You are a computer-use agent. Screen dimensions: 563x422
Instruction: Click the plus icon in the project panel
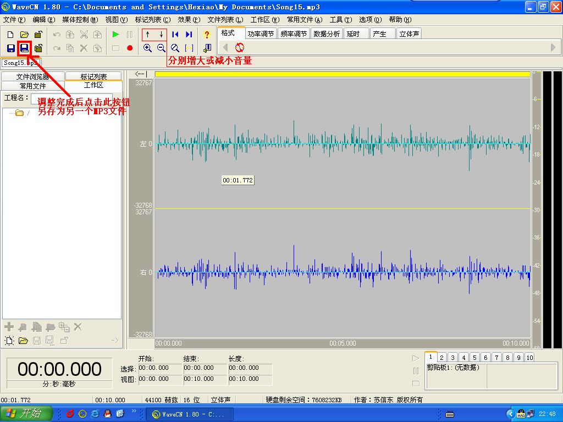(9, 327)
